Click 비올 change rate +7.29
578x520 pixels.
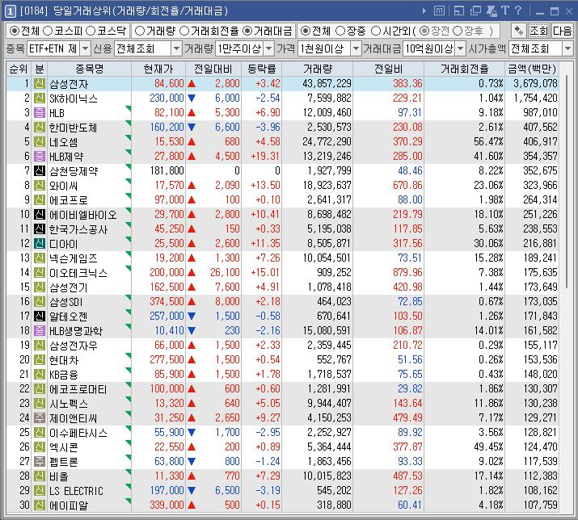[x=268, y=476]
